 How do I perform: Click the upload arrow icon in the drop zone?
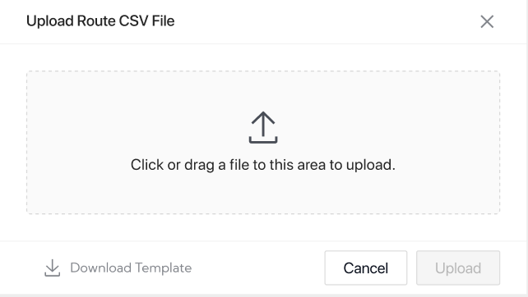pyautogui.click(x=263, y=127)
